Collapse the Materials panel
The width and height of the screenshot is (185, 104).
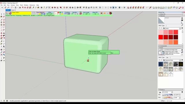[171, 16]
